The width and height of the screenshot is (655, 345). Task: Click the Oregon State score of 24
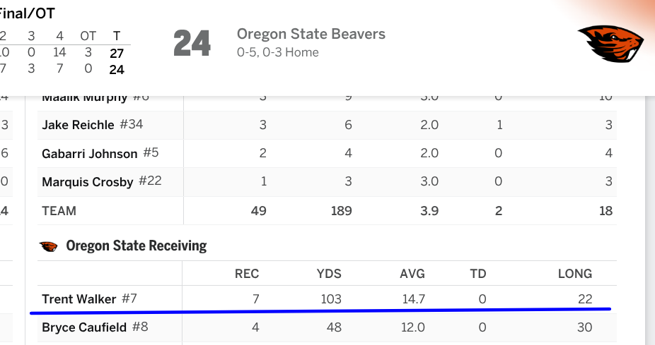tap(192, 44)
